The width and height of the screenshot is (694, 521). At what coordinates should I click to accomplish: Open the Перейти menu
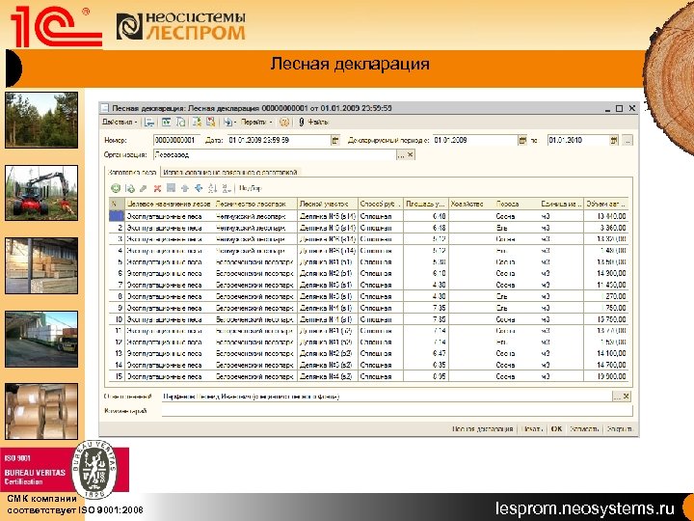click(256, 122)
